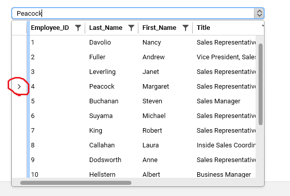Click Employee_ID cell with value 7
290x196 pixels.
(33, 131)
